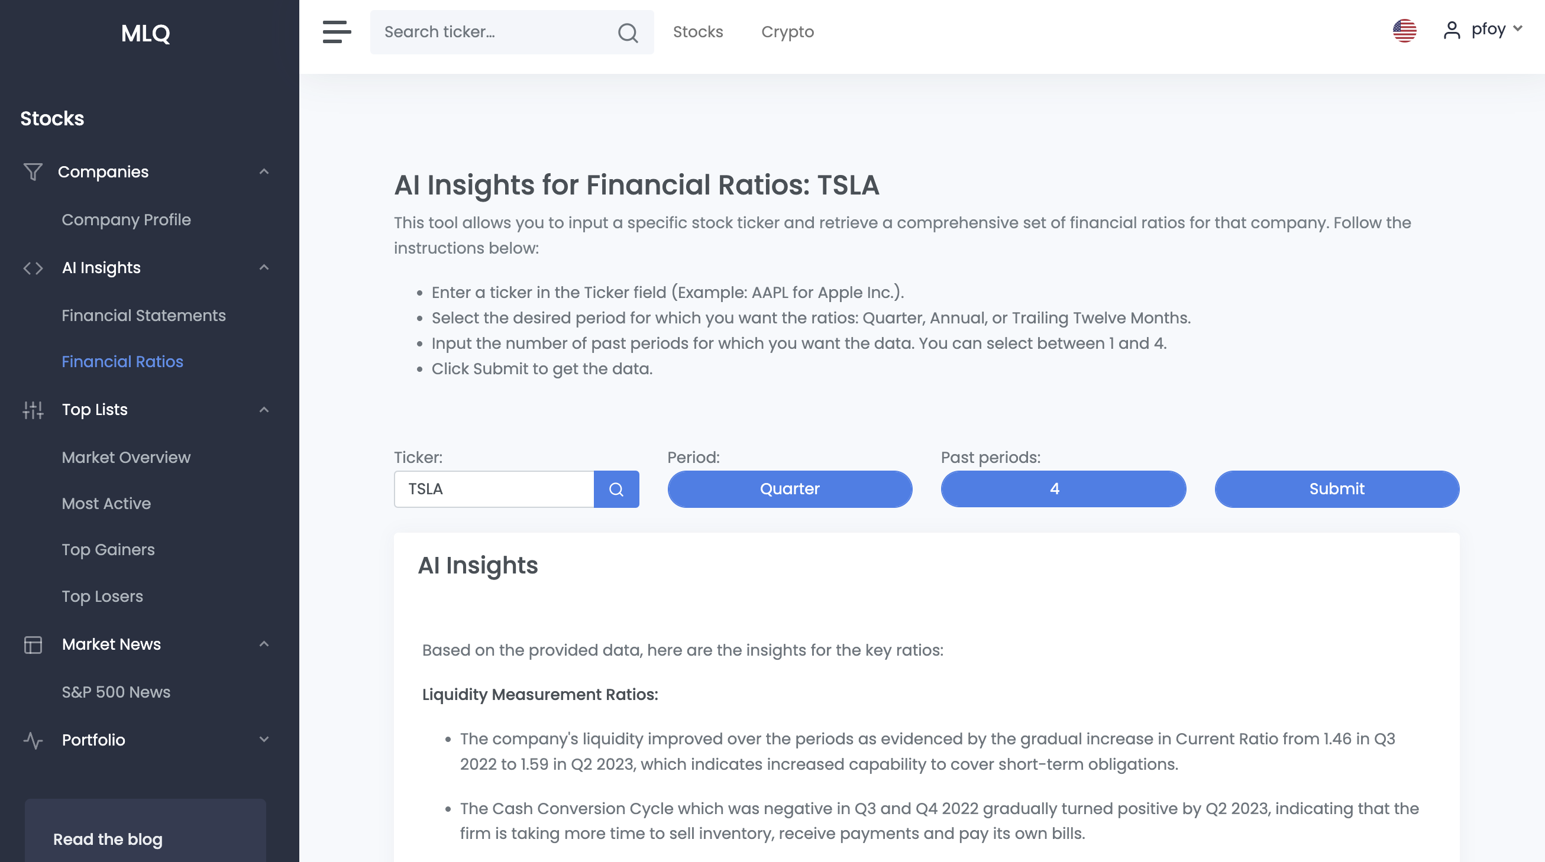Click the portfolio graph icon in sidebar

coord(33,740)
